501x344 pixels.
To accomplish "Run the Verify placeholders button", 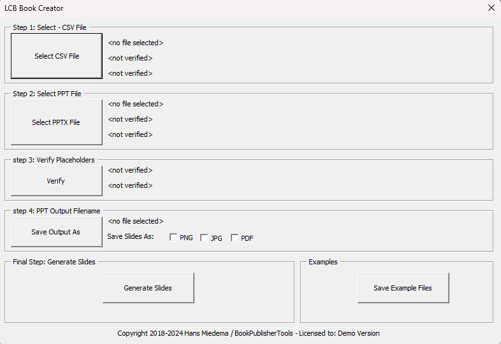I will pos(57,181).
